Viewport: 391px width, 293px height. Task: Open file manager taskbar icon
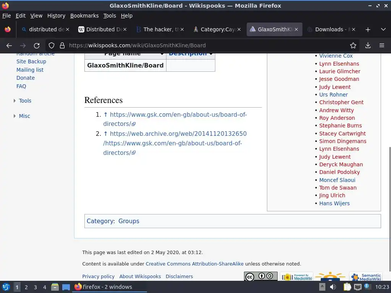[55, 287]
